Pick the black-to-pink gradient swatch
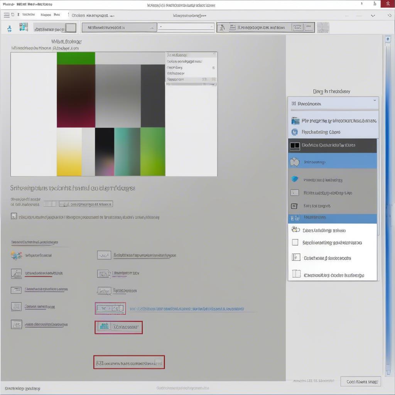 105,152
